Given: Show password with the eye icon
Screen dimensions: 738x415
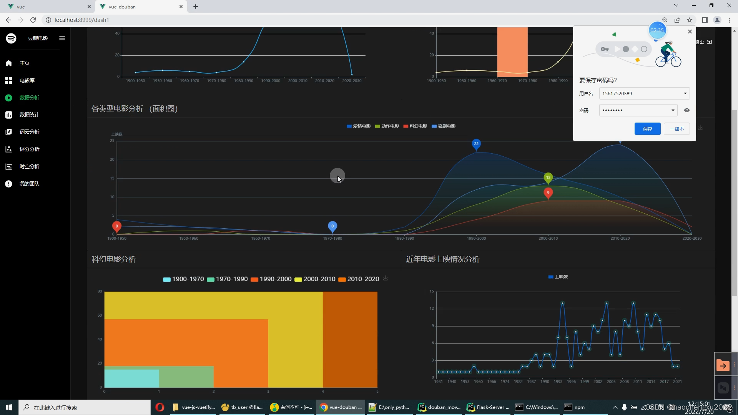Looking at the screenshot, I should click(686, 110).
